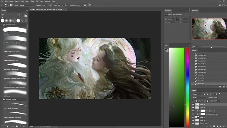
Task: Lock transparent pixels icon
Action: pyautogui.click(x=196, y=101)
